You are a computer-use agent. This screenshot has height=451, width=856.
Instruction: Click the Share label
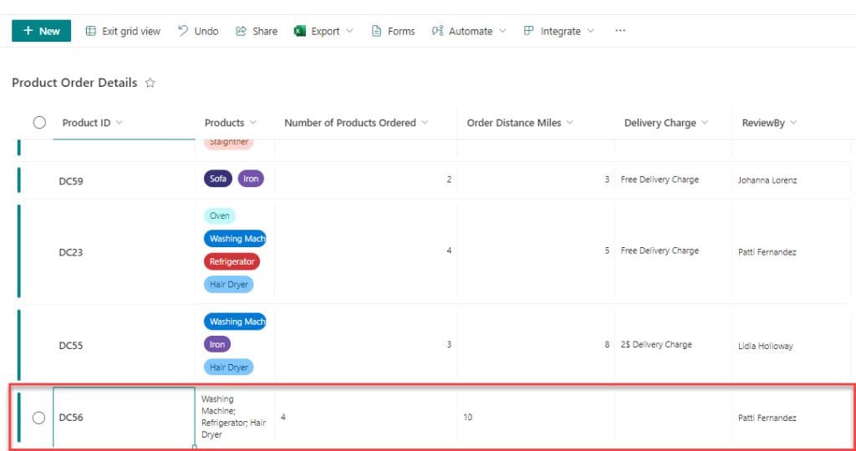pyautogui.click(x=265, y=31)
